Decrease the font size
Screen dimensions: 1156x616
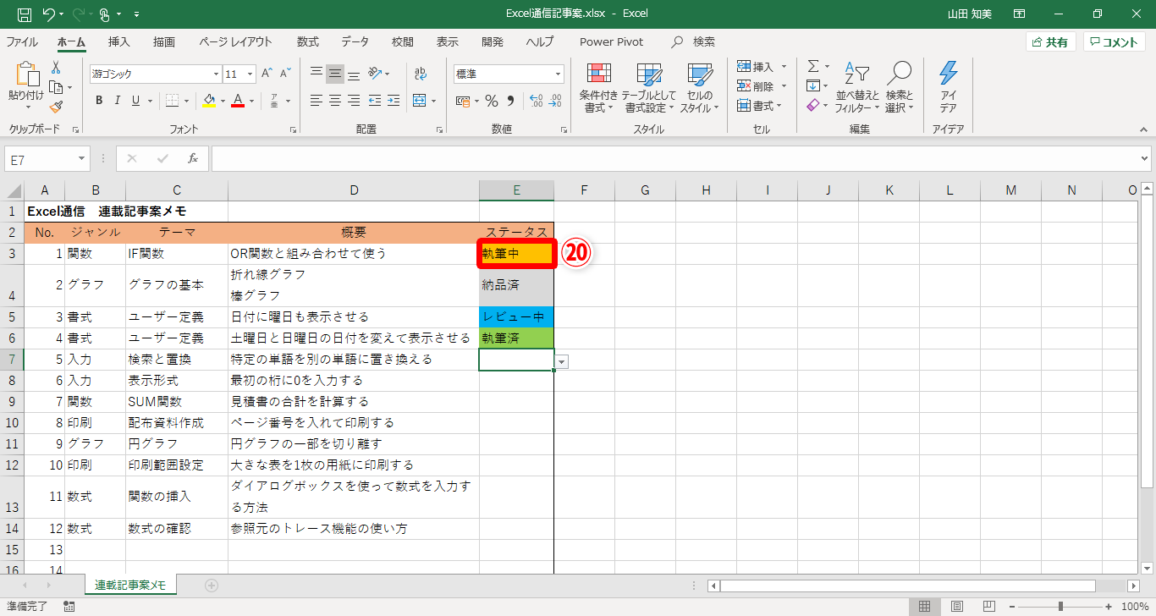point(283,74)
